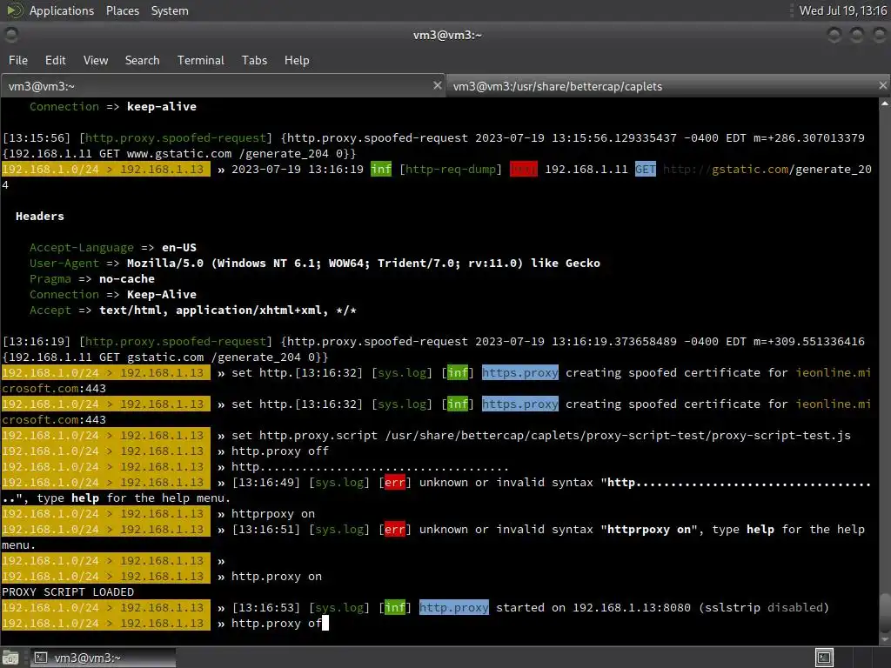Click 'gstatic.com/generate_20' URL text
The image size is (891, 668).
(792, 169)
